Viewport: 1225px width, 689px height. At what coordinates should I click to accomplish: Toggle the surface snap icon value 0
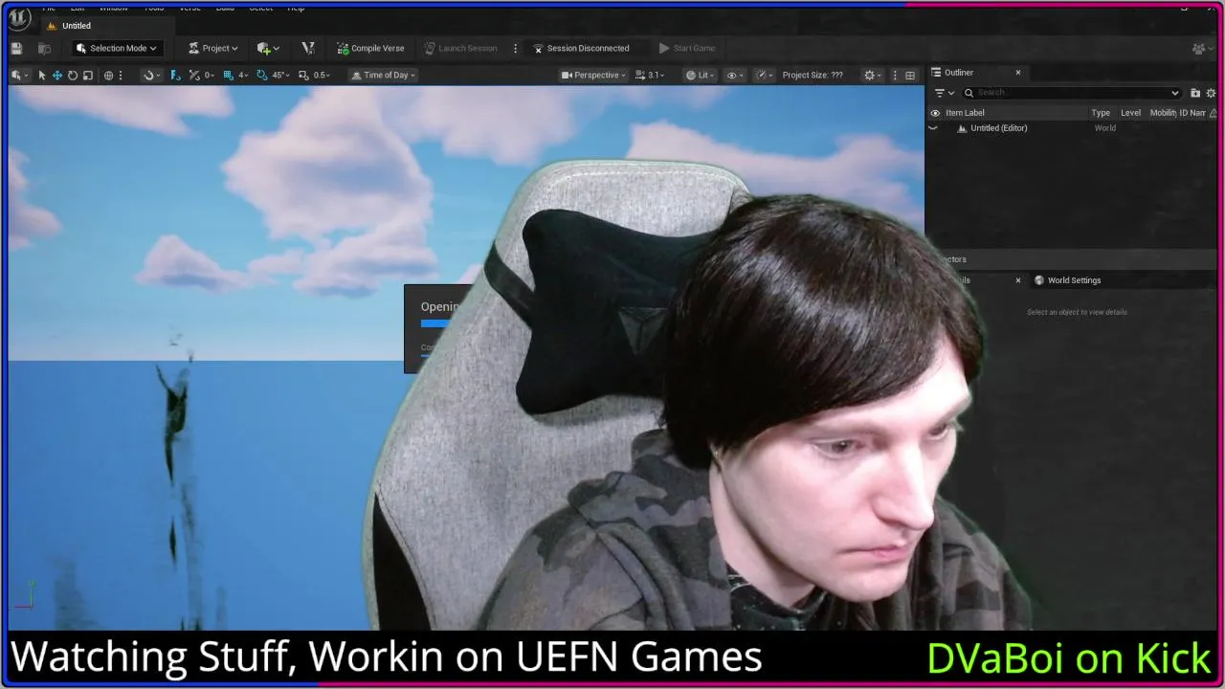tap(201, 75)
